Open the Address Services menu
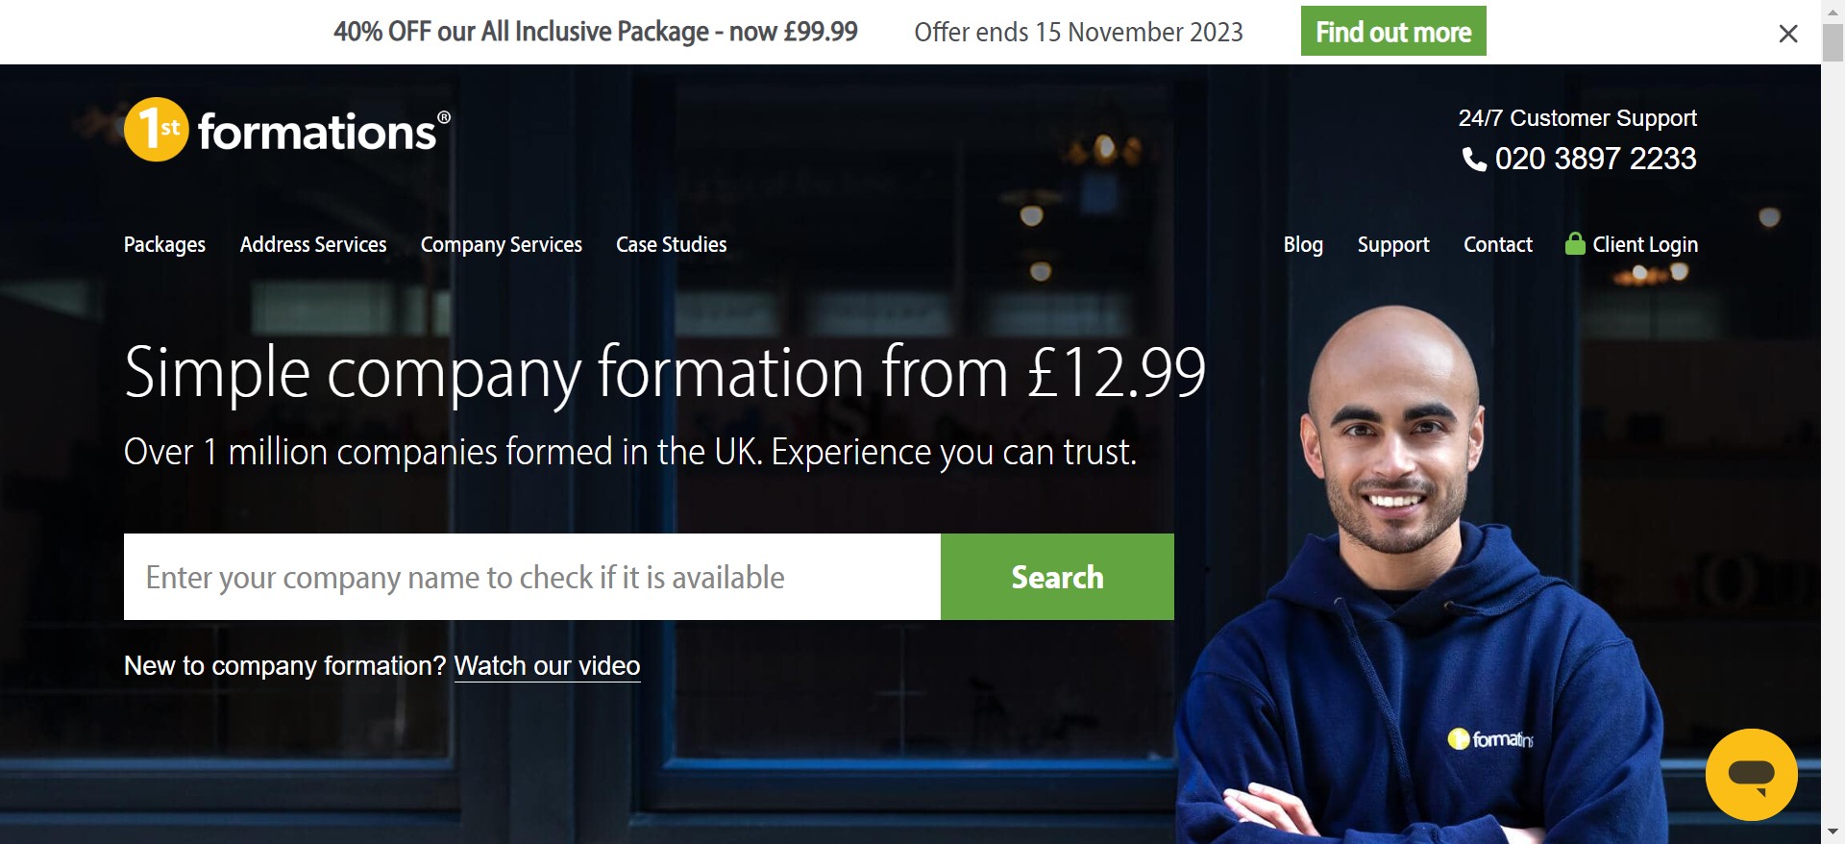The image size is (1845, 844). pos(313,245)
